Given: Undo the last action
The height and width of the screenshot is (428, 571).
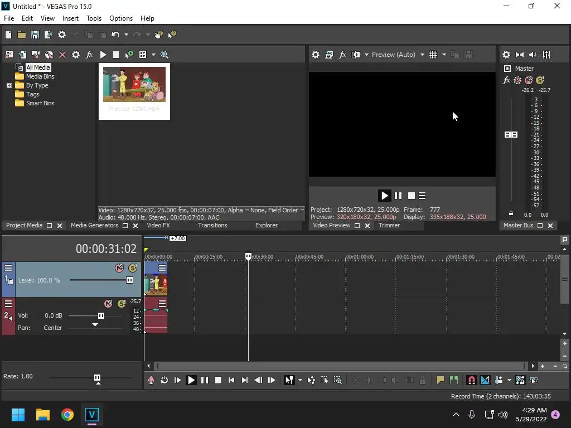Looking at the screenshot, I should point(115,35).
